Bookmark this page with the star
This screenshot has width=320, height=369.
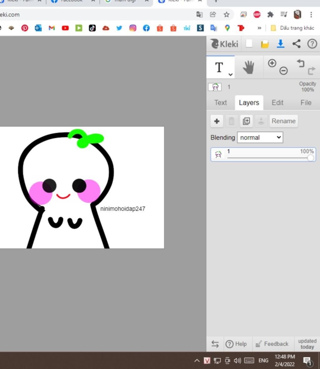227,15
